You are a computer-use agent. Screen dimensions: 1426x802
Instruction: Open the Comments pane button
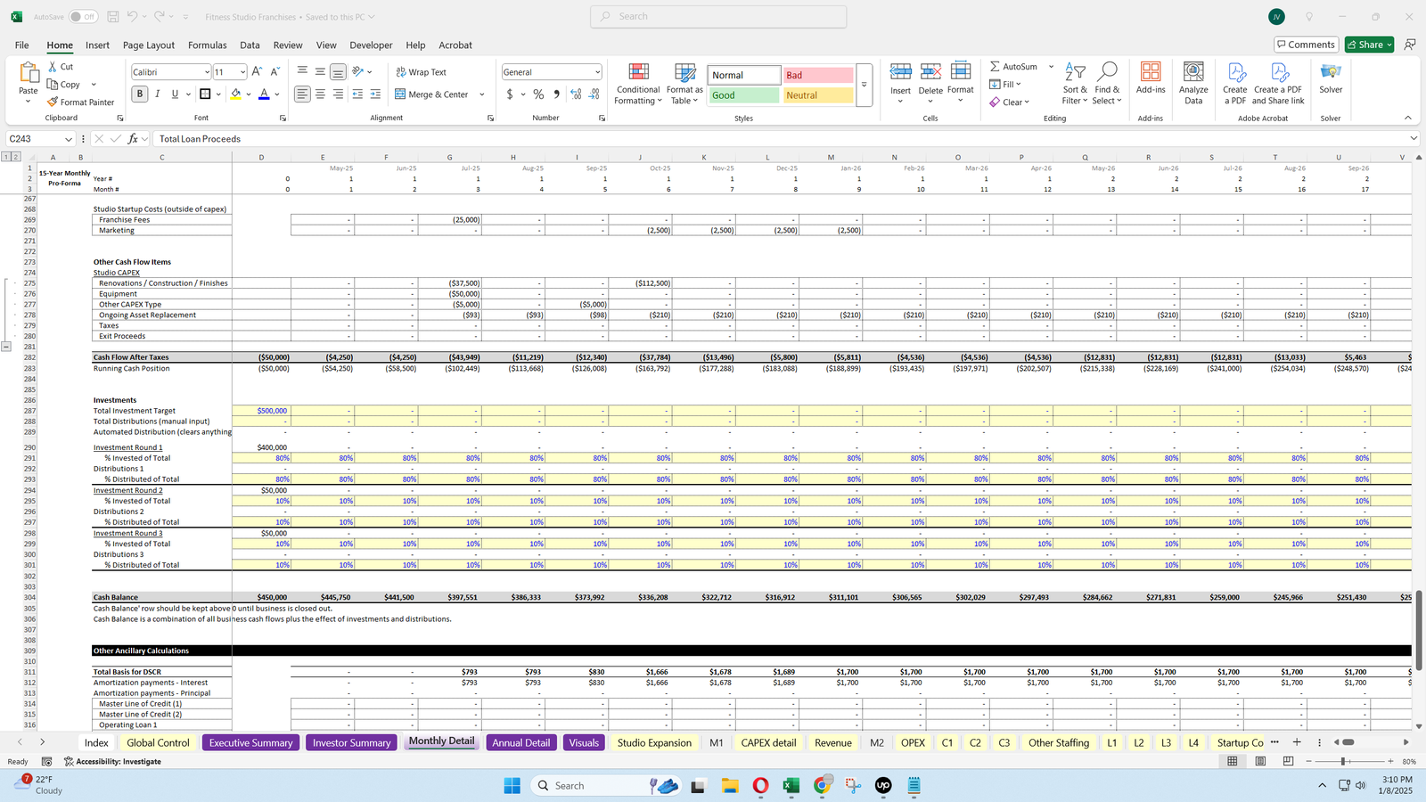click(x=1306, y=45)
